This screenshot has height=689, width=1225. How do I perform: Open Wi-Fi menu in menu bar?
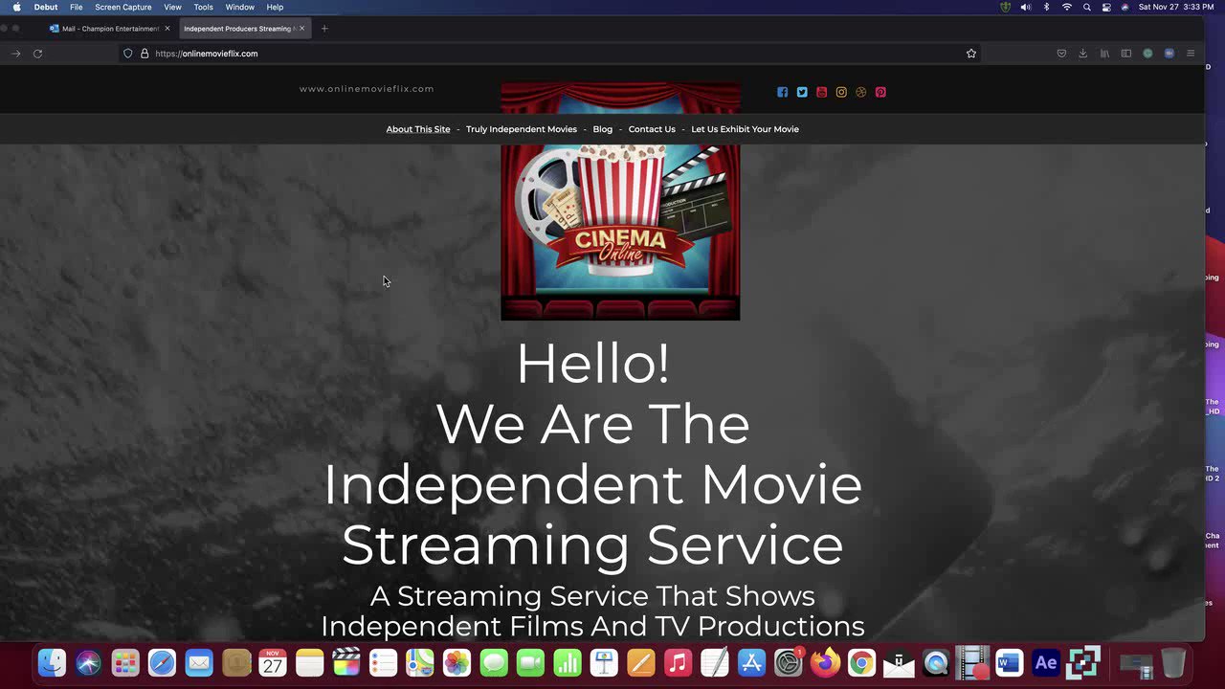click(1066, 7)
